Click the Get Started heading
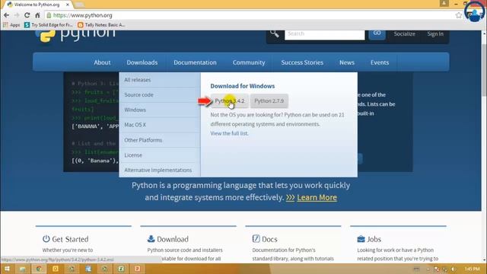The height and width of the screenshot is (274, 487). 70,239
